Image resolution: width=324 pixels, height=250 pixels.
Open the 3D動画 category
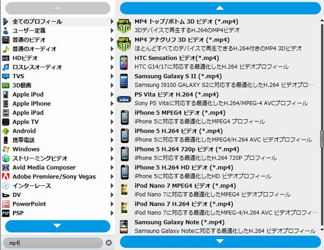[x=58, y=85]
